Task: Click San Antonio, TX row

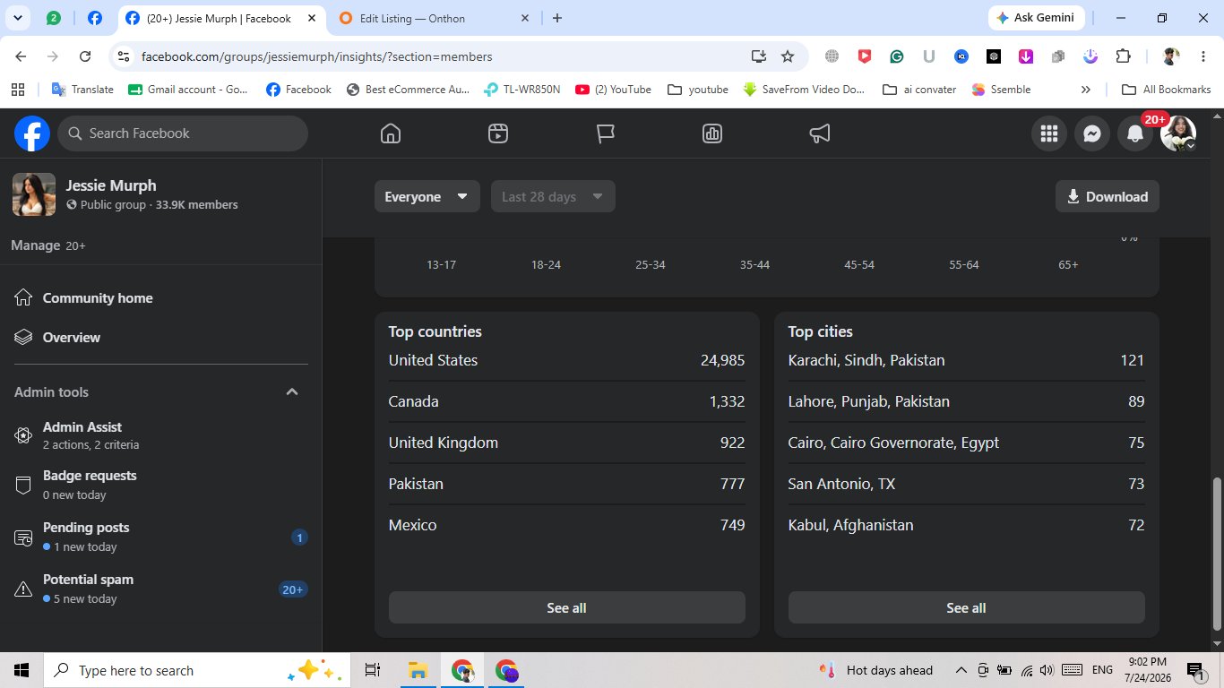Action: click(966, 484)
